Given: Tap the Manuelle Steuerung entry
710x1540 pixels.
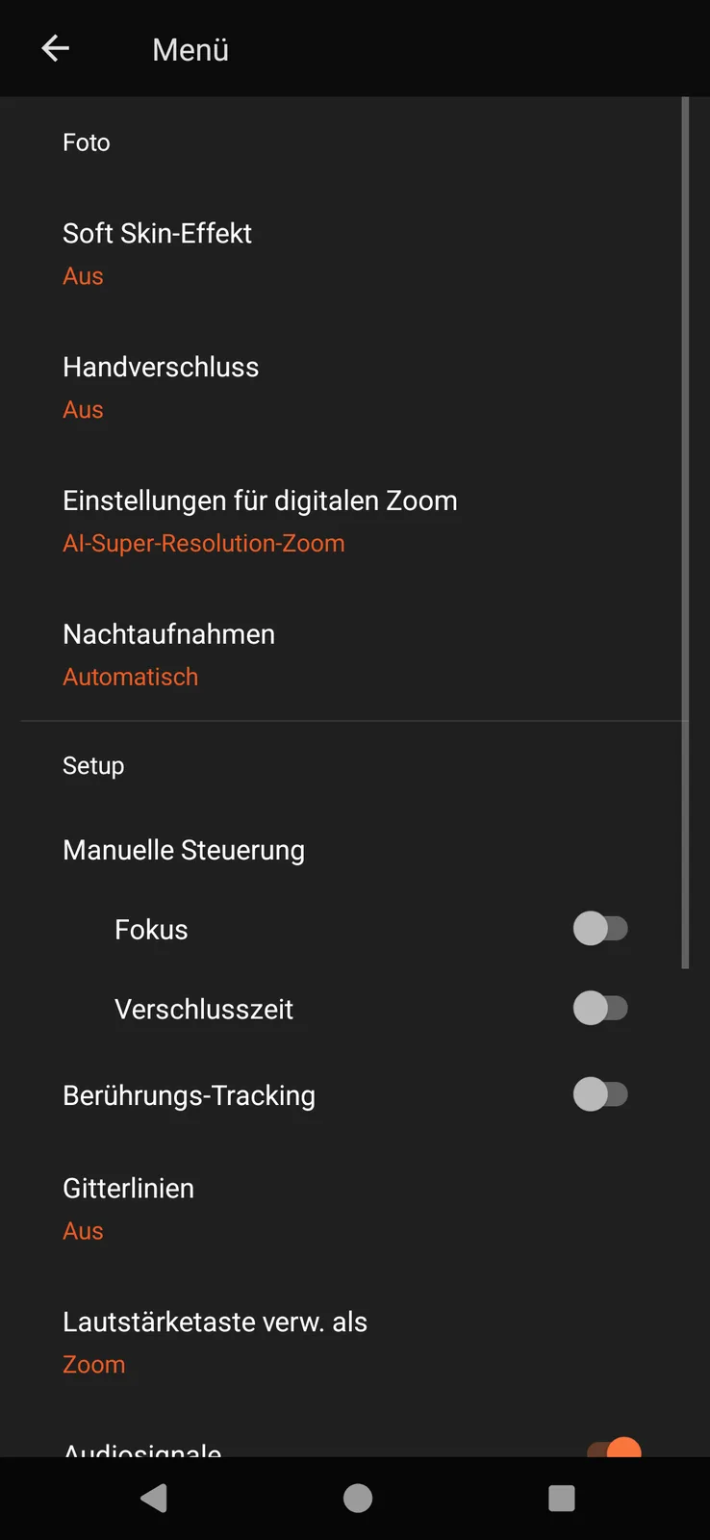Looking at the screenshot, I should click(x=184, y=851).
